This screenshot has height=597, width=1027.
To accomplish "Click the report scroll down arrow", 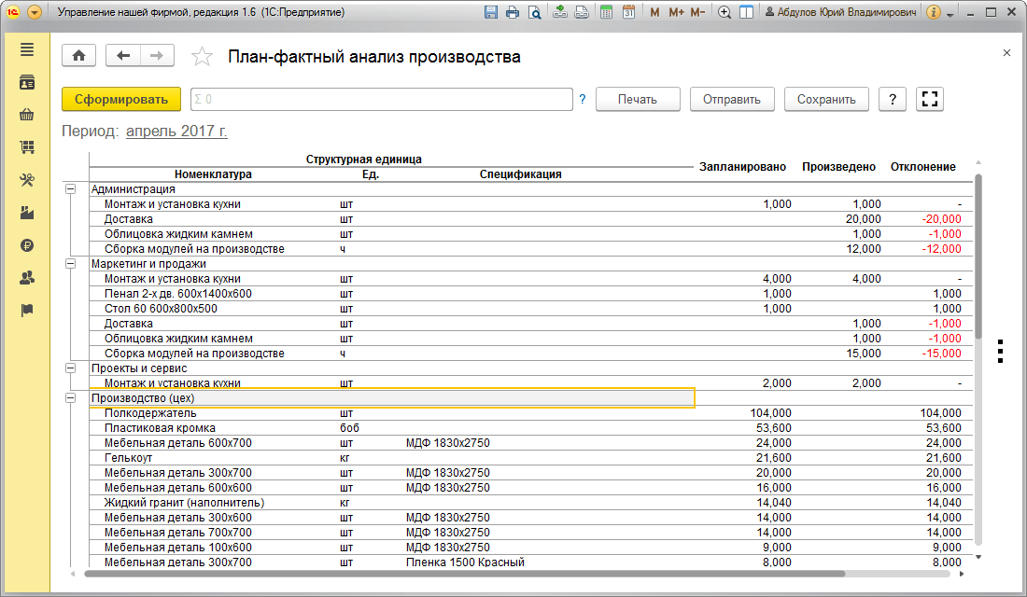I will point(978,557).
